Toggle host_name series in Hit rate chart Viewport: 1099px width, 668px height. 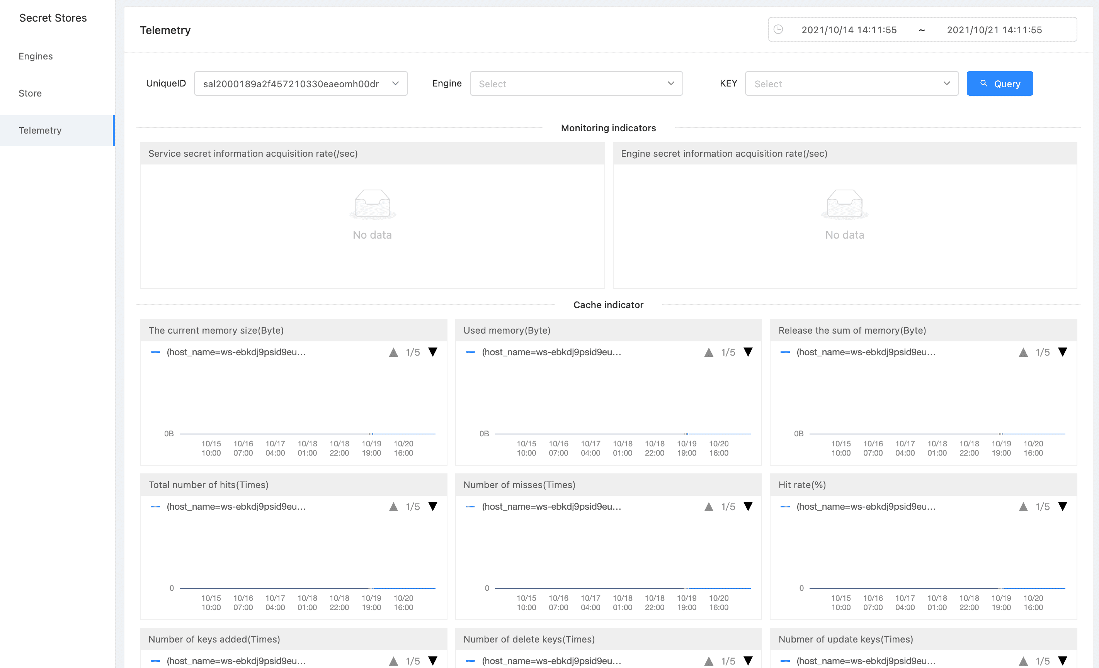pos(858,506)
